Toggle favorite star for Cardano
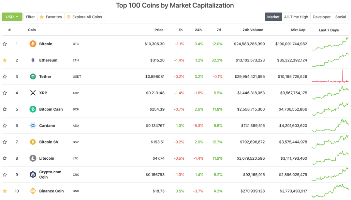351x200 pixels. [x=5, y=126]
